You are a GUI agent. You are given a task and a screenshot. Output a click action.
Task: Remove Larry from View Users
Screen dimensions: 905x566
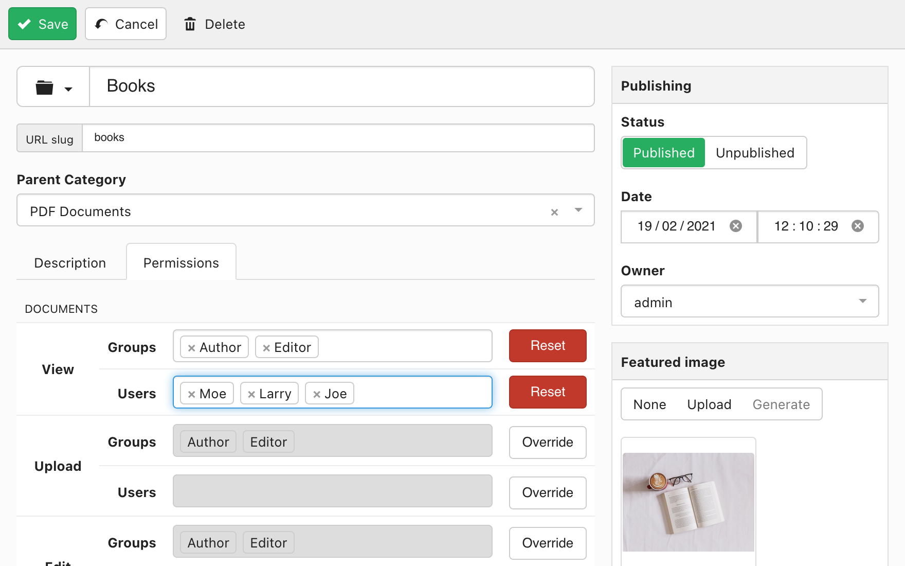point(251,394)
